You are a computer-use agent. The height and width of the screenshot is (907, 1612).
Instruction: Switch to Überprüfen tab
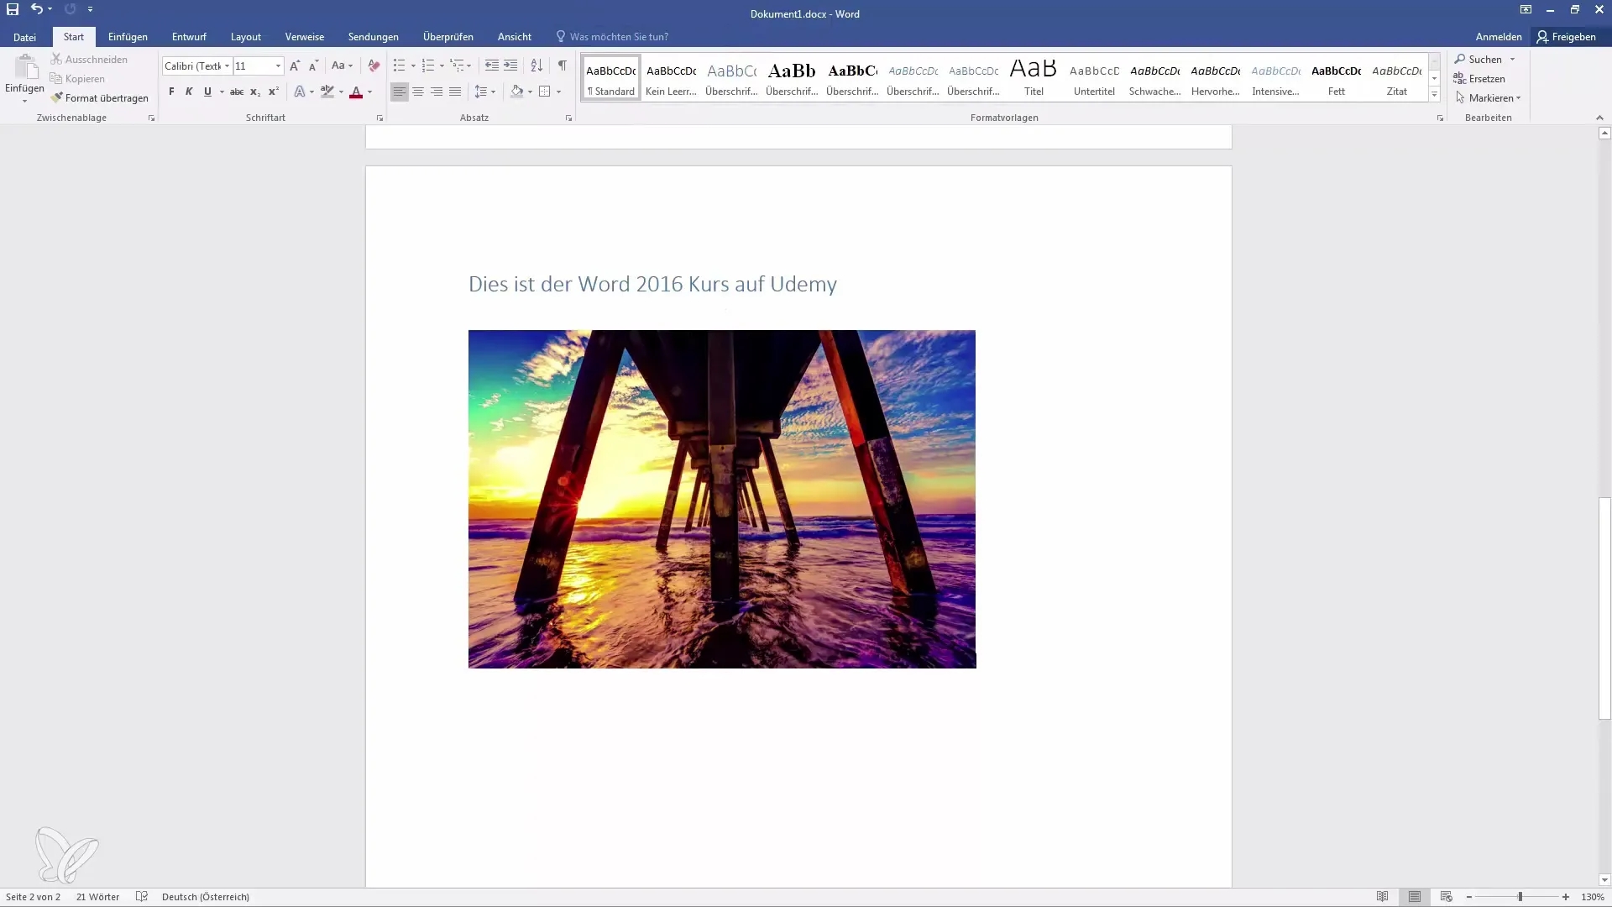pos(448,37)
